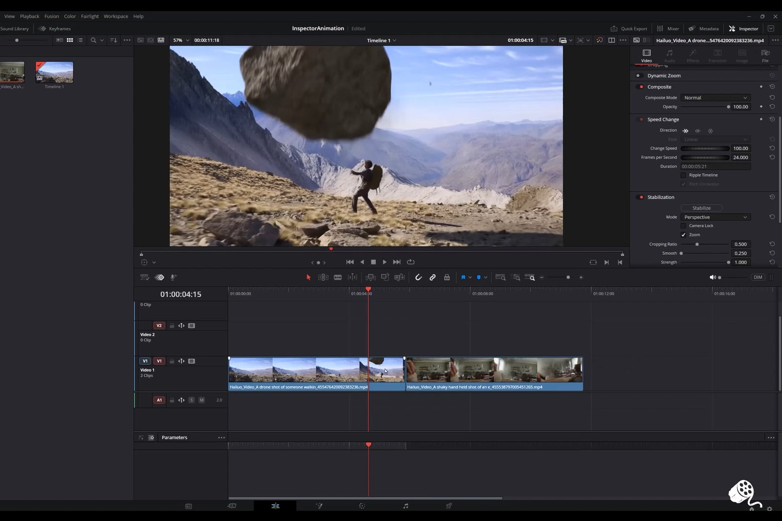Open the stabilization Mode Perspective dropdown
This screenshot has height=521, width=782.
click(x=715, y=217)
